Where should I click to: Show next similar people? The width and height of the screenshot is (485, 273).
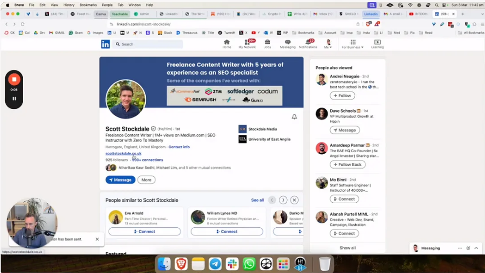283,200
